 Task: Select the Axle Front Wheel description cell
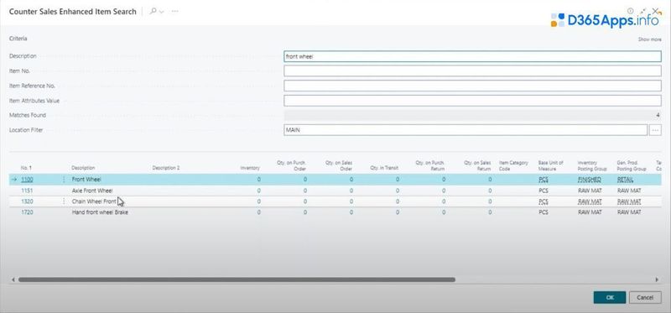92,190
